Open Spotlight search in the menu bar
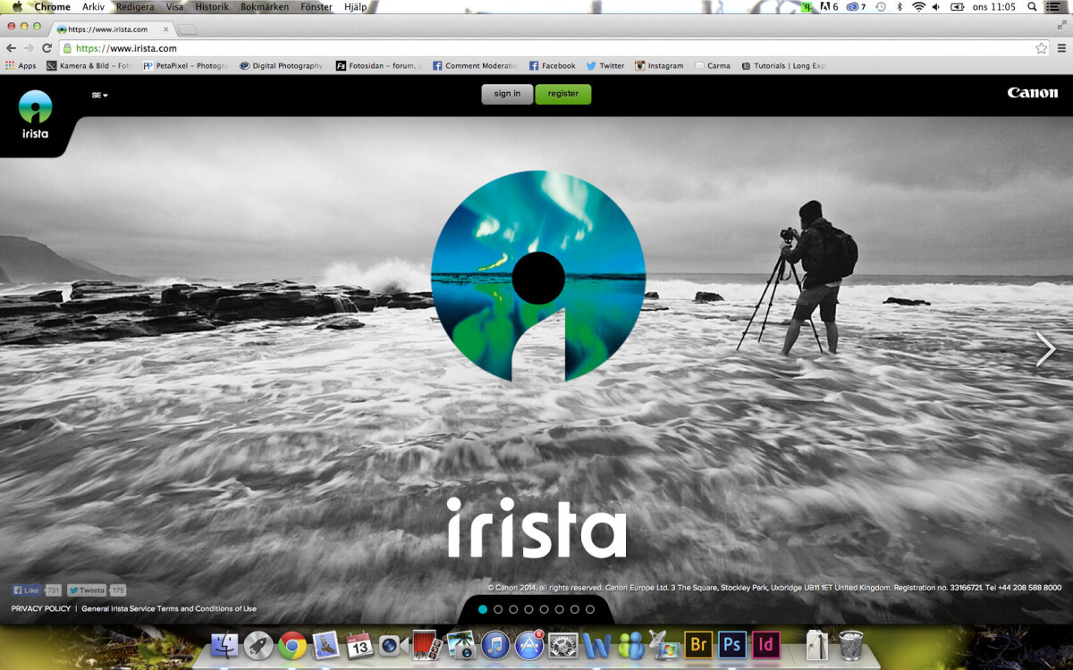Viewport: 1073px width, 670px height. pos(1032,7)
